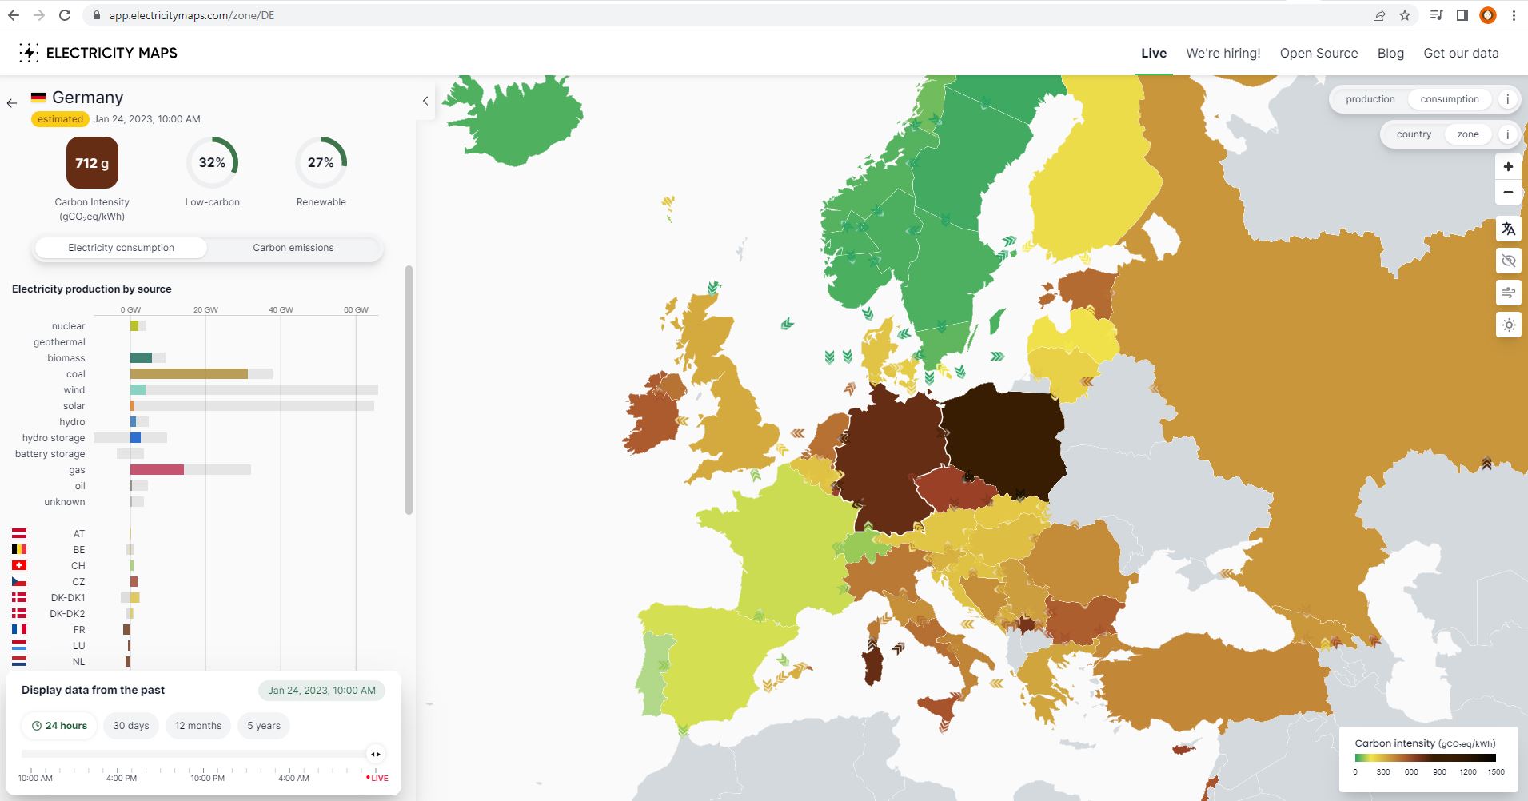Image resolution: width=1528 pixels, height=801 pixels.
Task: Click the Electricity Maps logo
Action: click(x=98, y=53)
